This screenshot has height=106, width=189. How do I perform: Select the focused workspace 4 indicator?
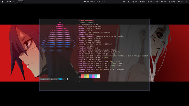click(20, 2)
